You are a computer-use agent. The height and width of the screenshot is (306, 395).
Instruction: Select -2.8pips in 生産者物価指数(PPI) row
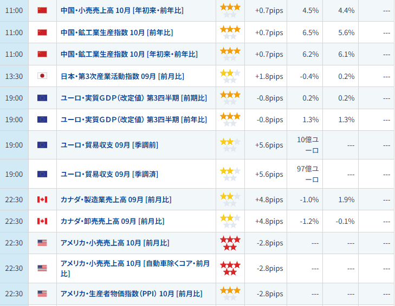coord(270,294)
